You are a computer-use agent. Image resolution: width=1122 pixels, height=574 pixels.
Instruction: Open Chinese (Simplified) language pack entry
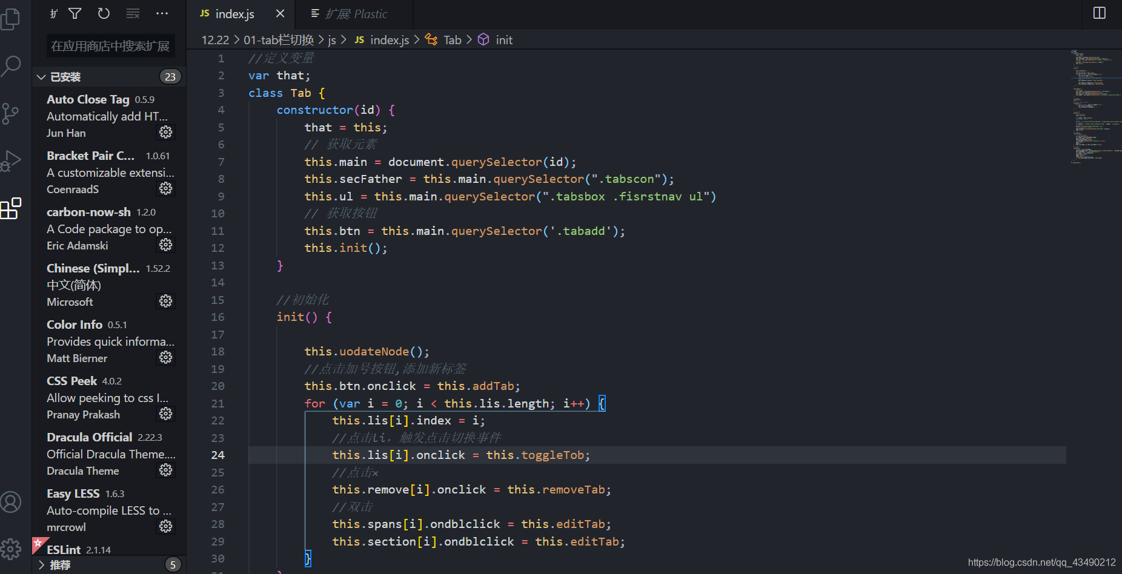click(x=109, y=285)
